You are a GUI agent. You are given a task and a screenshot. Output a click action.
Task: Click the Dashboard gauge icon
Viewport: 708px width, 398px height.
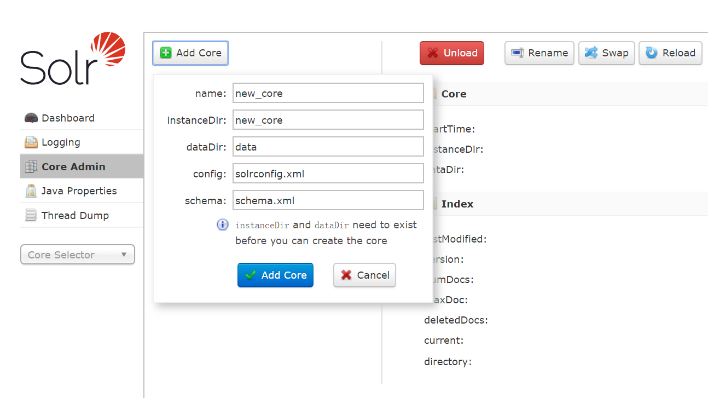pos(31,118)
